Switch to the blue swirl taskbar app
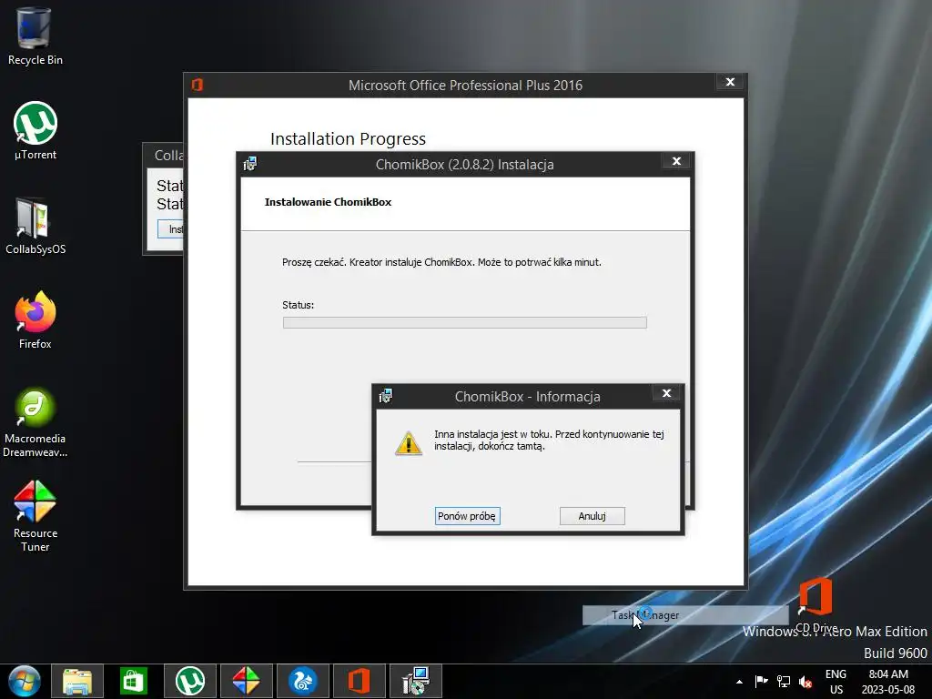Screen dimensions: 932x699 (302, 681)
